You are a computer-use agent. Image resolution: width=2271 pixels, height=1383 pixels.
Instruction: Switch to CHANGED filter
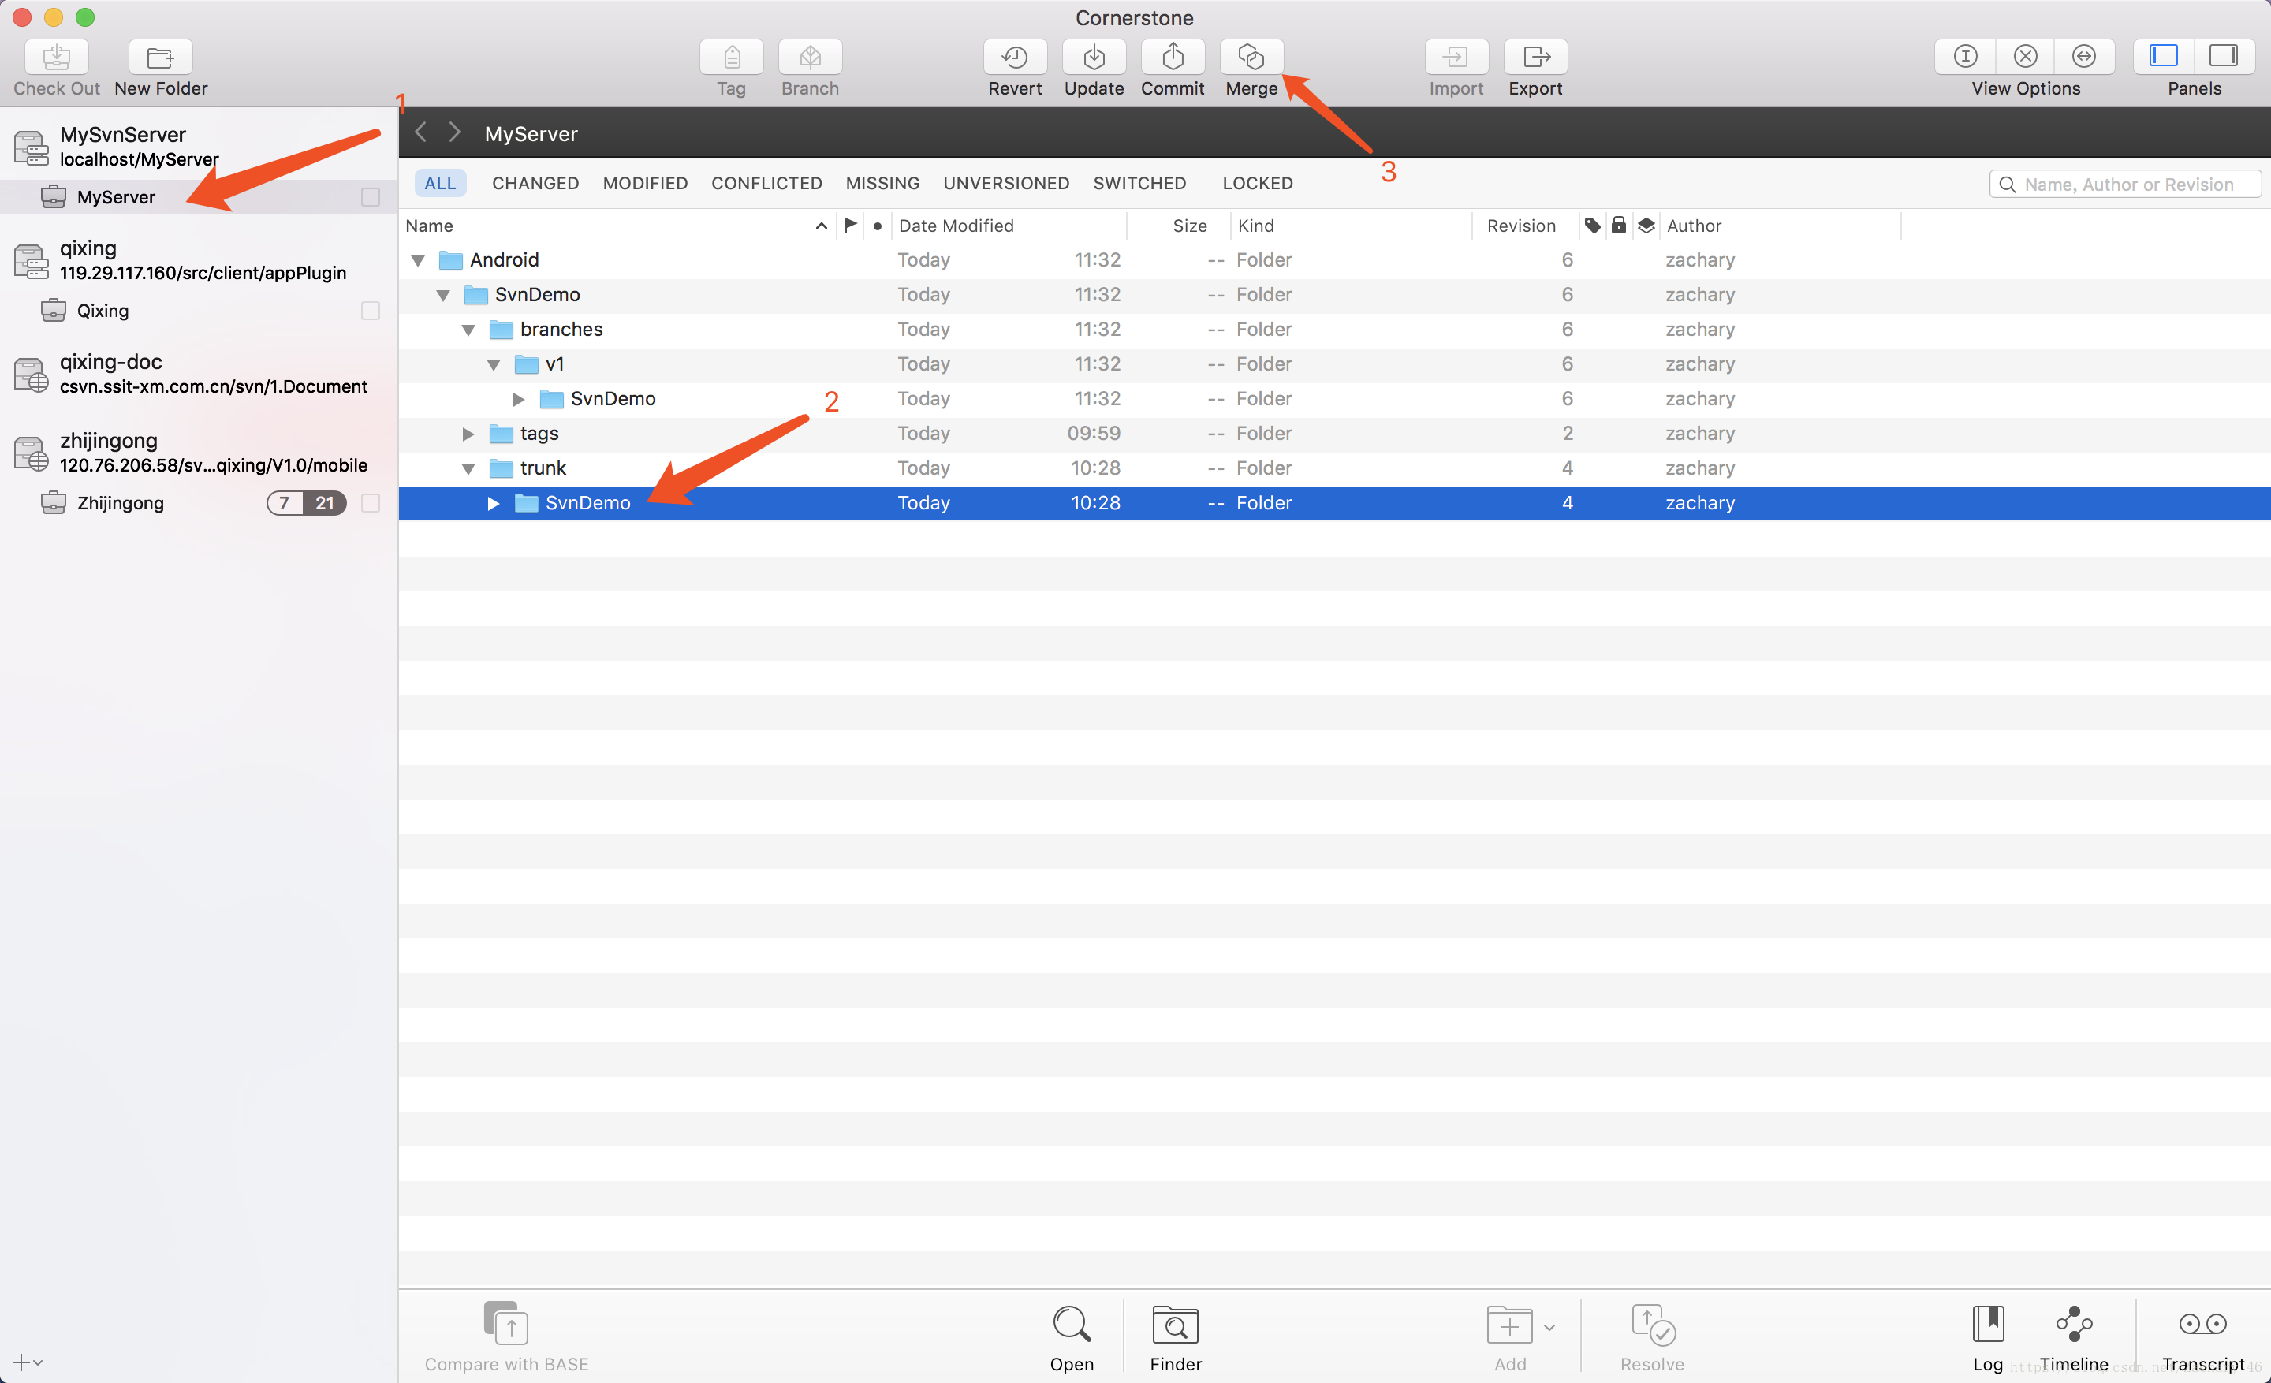535,184
